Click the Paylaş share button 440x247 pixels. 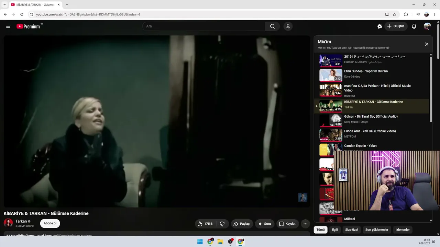[x=242, y=224]
